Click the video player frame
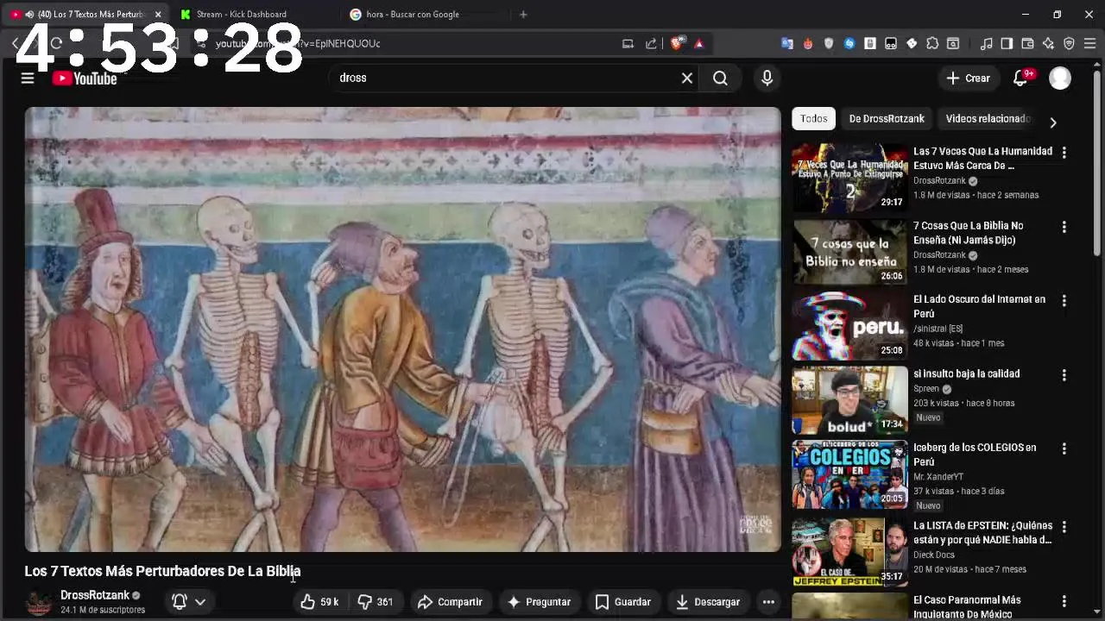This screenshot has height=621, width=1105. click(x=402, y=329)
